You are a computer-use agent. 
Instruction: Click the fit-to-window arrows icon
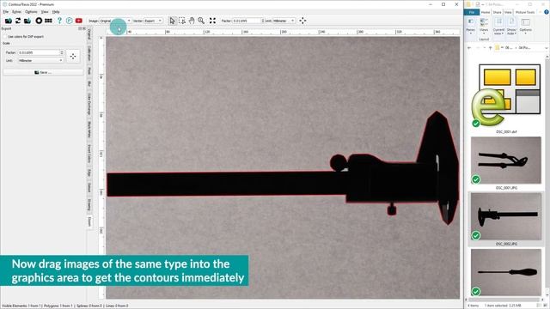(x=212, y=21)
